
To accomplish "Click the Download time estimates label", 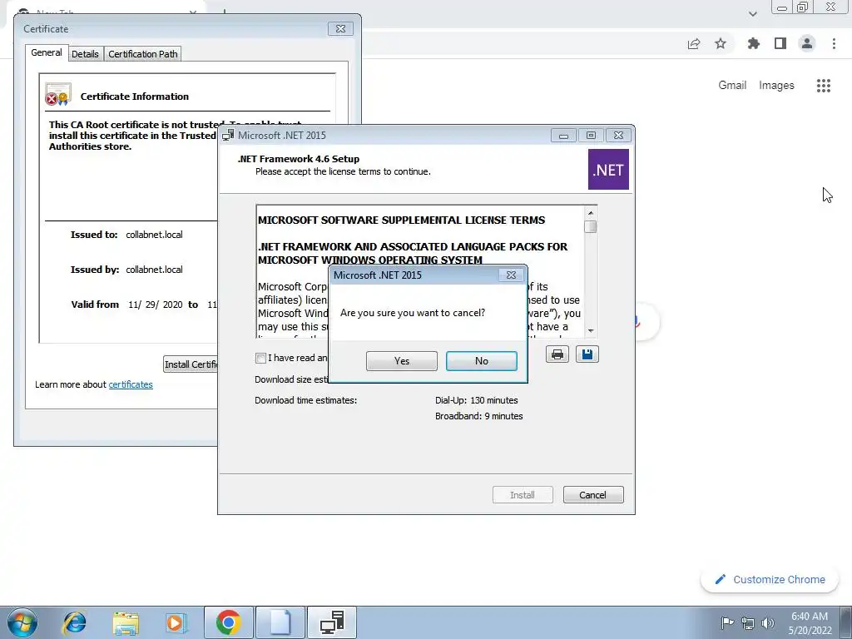I will [306, 400].
